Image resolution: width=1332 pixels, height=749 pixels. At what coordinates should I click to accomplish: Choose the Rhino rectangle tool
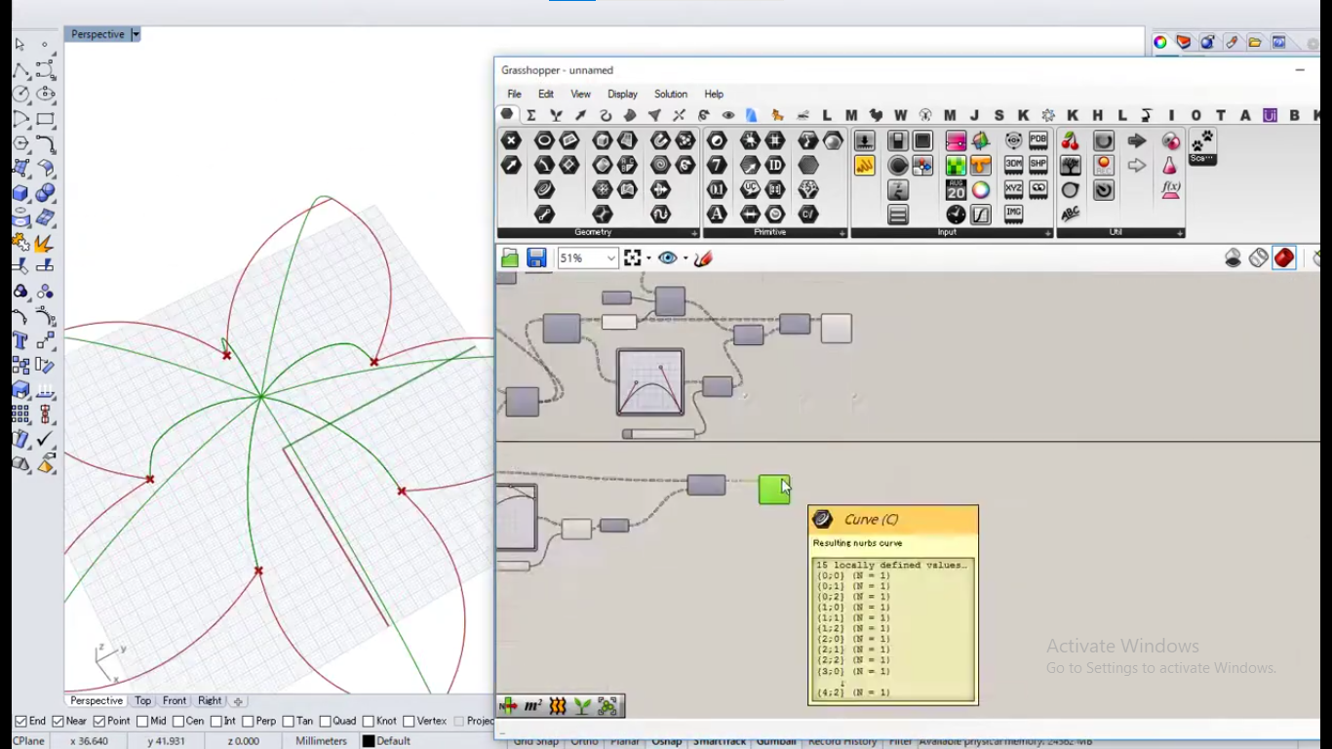pos(46,120)
